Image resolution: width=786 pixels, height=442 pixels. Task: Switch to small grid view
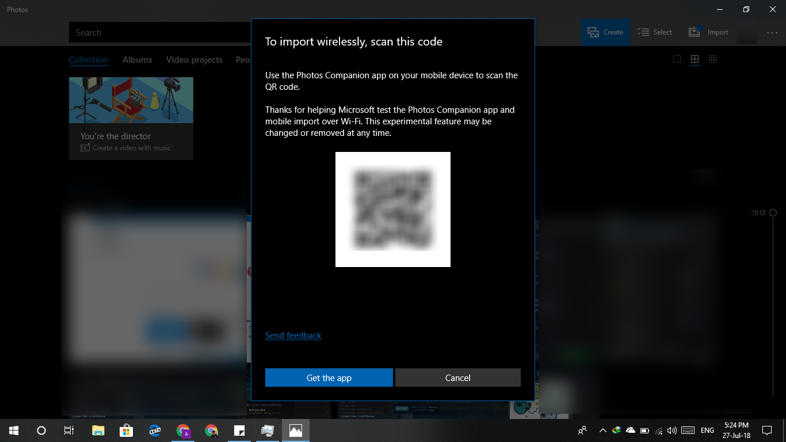point(712,59)
